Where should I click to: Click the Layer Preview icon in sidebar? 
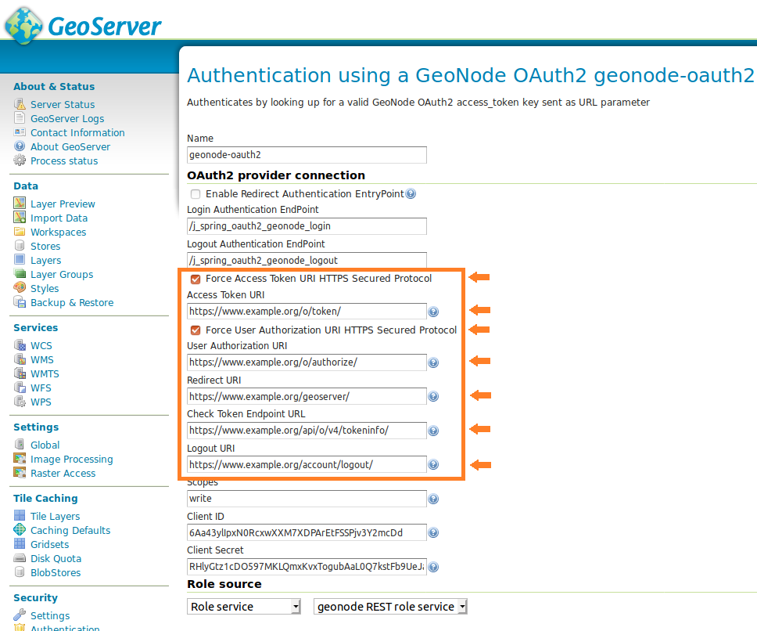point(20,204)
